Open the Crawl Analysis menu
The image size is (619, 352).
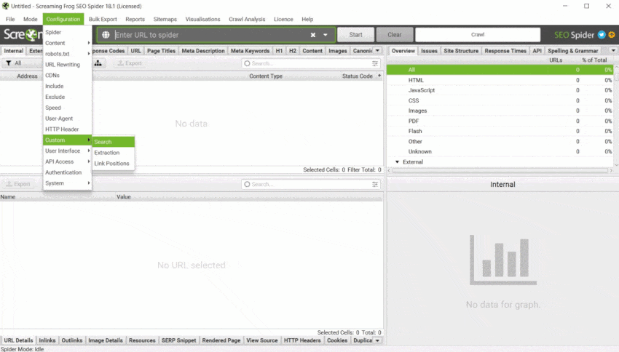pos(247,20)
